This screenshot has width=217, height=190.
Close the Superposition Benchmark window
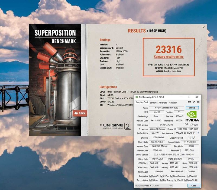pos(203,27)
